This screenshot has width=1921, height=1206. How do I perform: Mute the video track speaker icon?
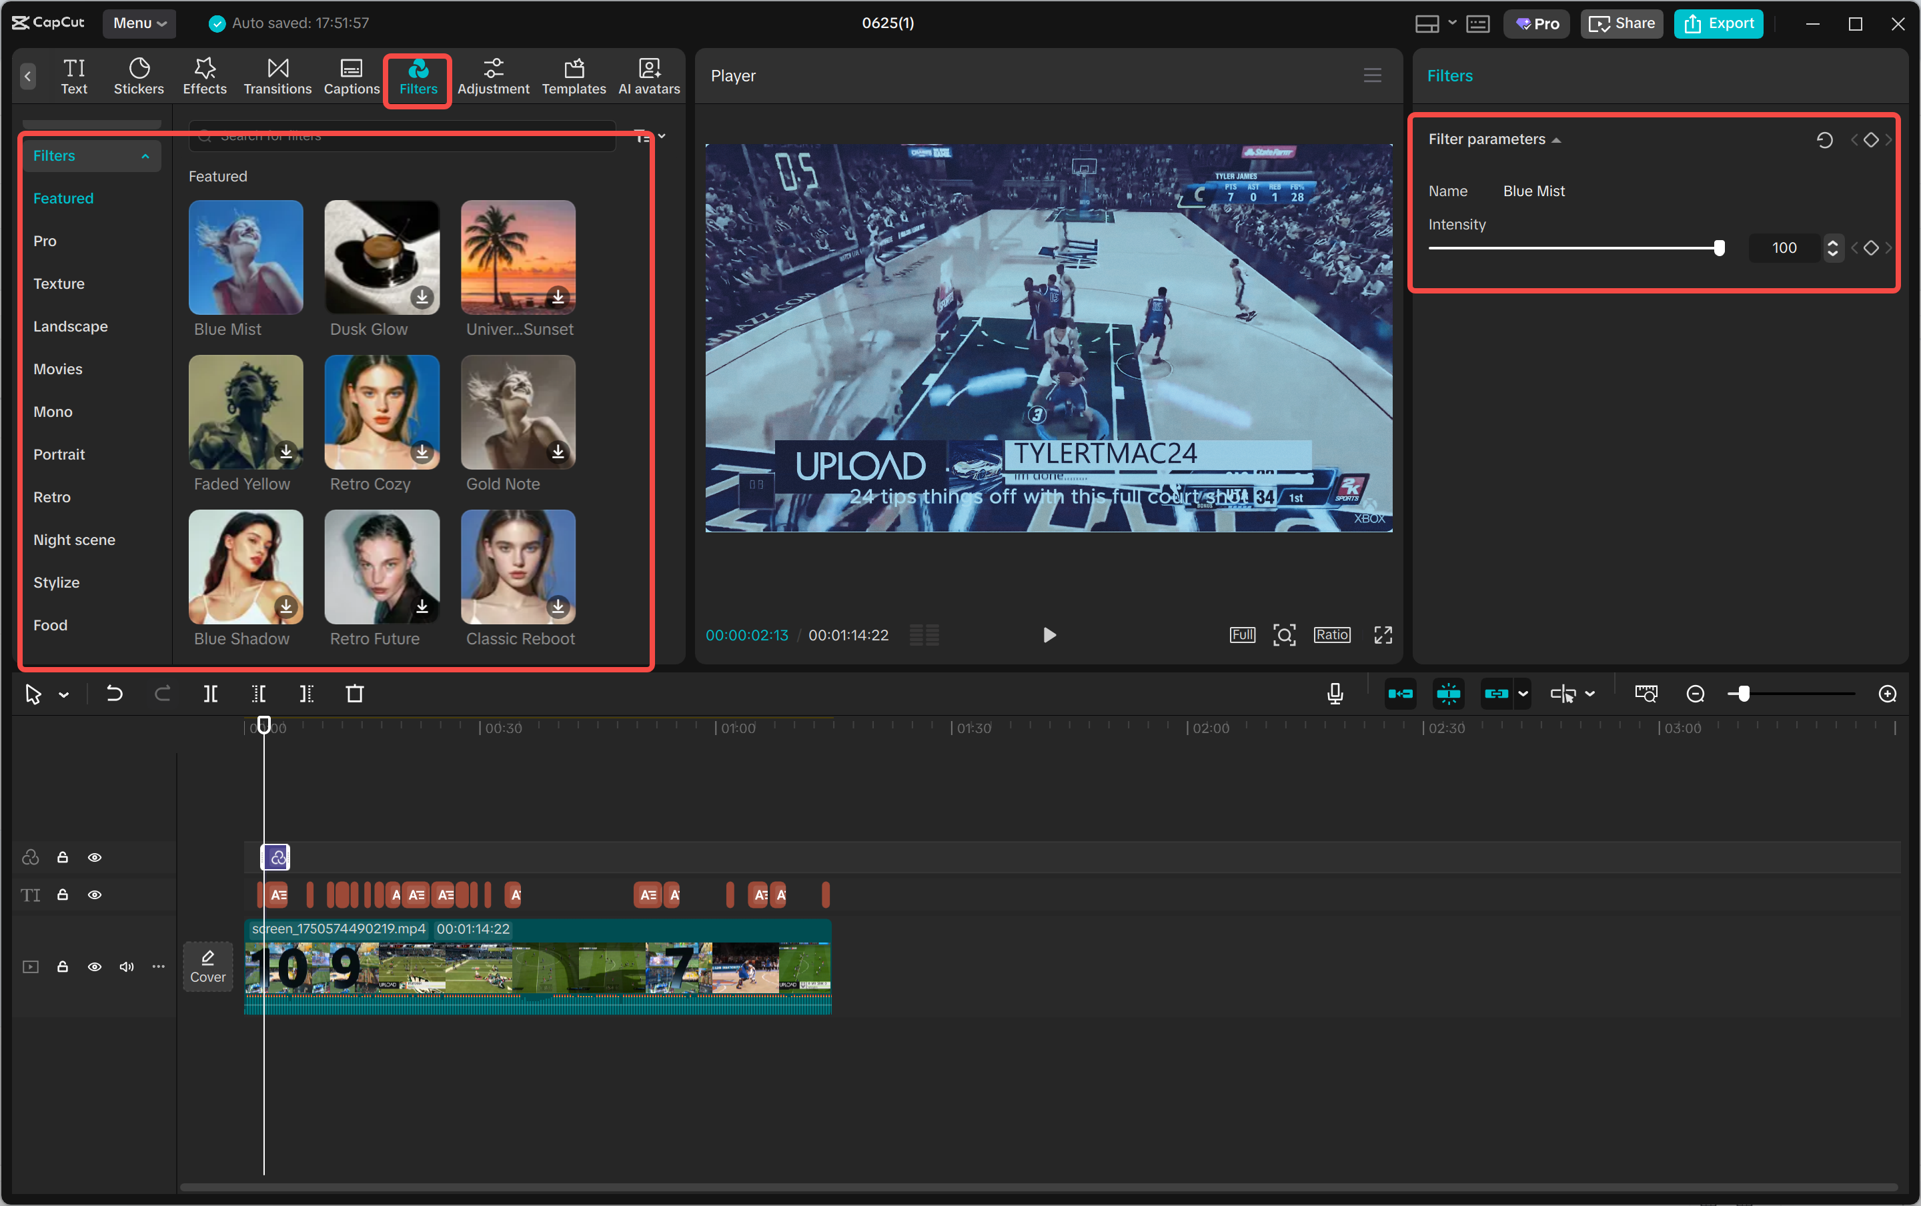coord(126,966)
